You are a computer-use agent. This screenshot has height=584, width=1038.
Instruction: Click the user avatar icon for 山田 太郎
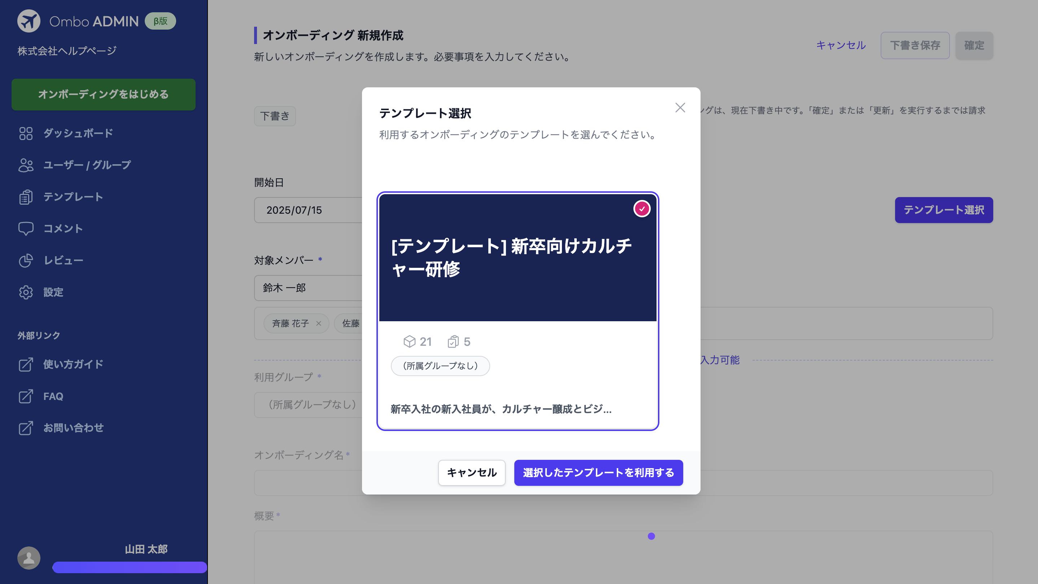click(x=29, y=558)
